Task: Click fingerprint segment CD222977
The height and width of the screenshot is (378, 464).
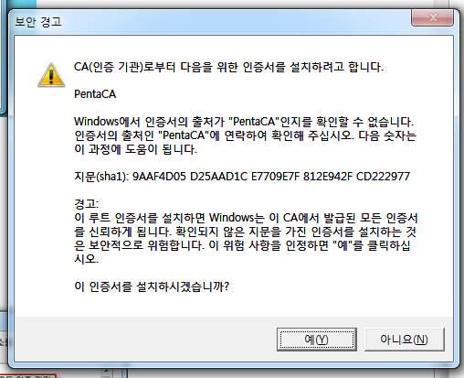Action: [x=383, y=177]
